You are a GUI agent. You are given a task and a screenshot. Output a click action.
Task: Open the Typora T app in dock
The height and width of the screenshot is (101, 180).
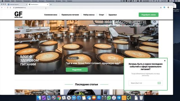coord(64,98)
